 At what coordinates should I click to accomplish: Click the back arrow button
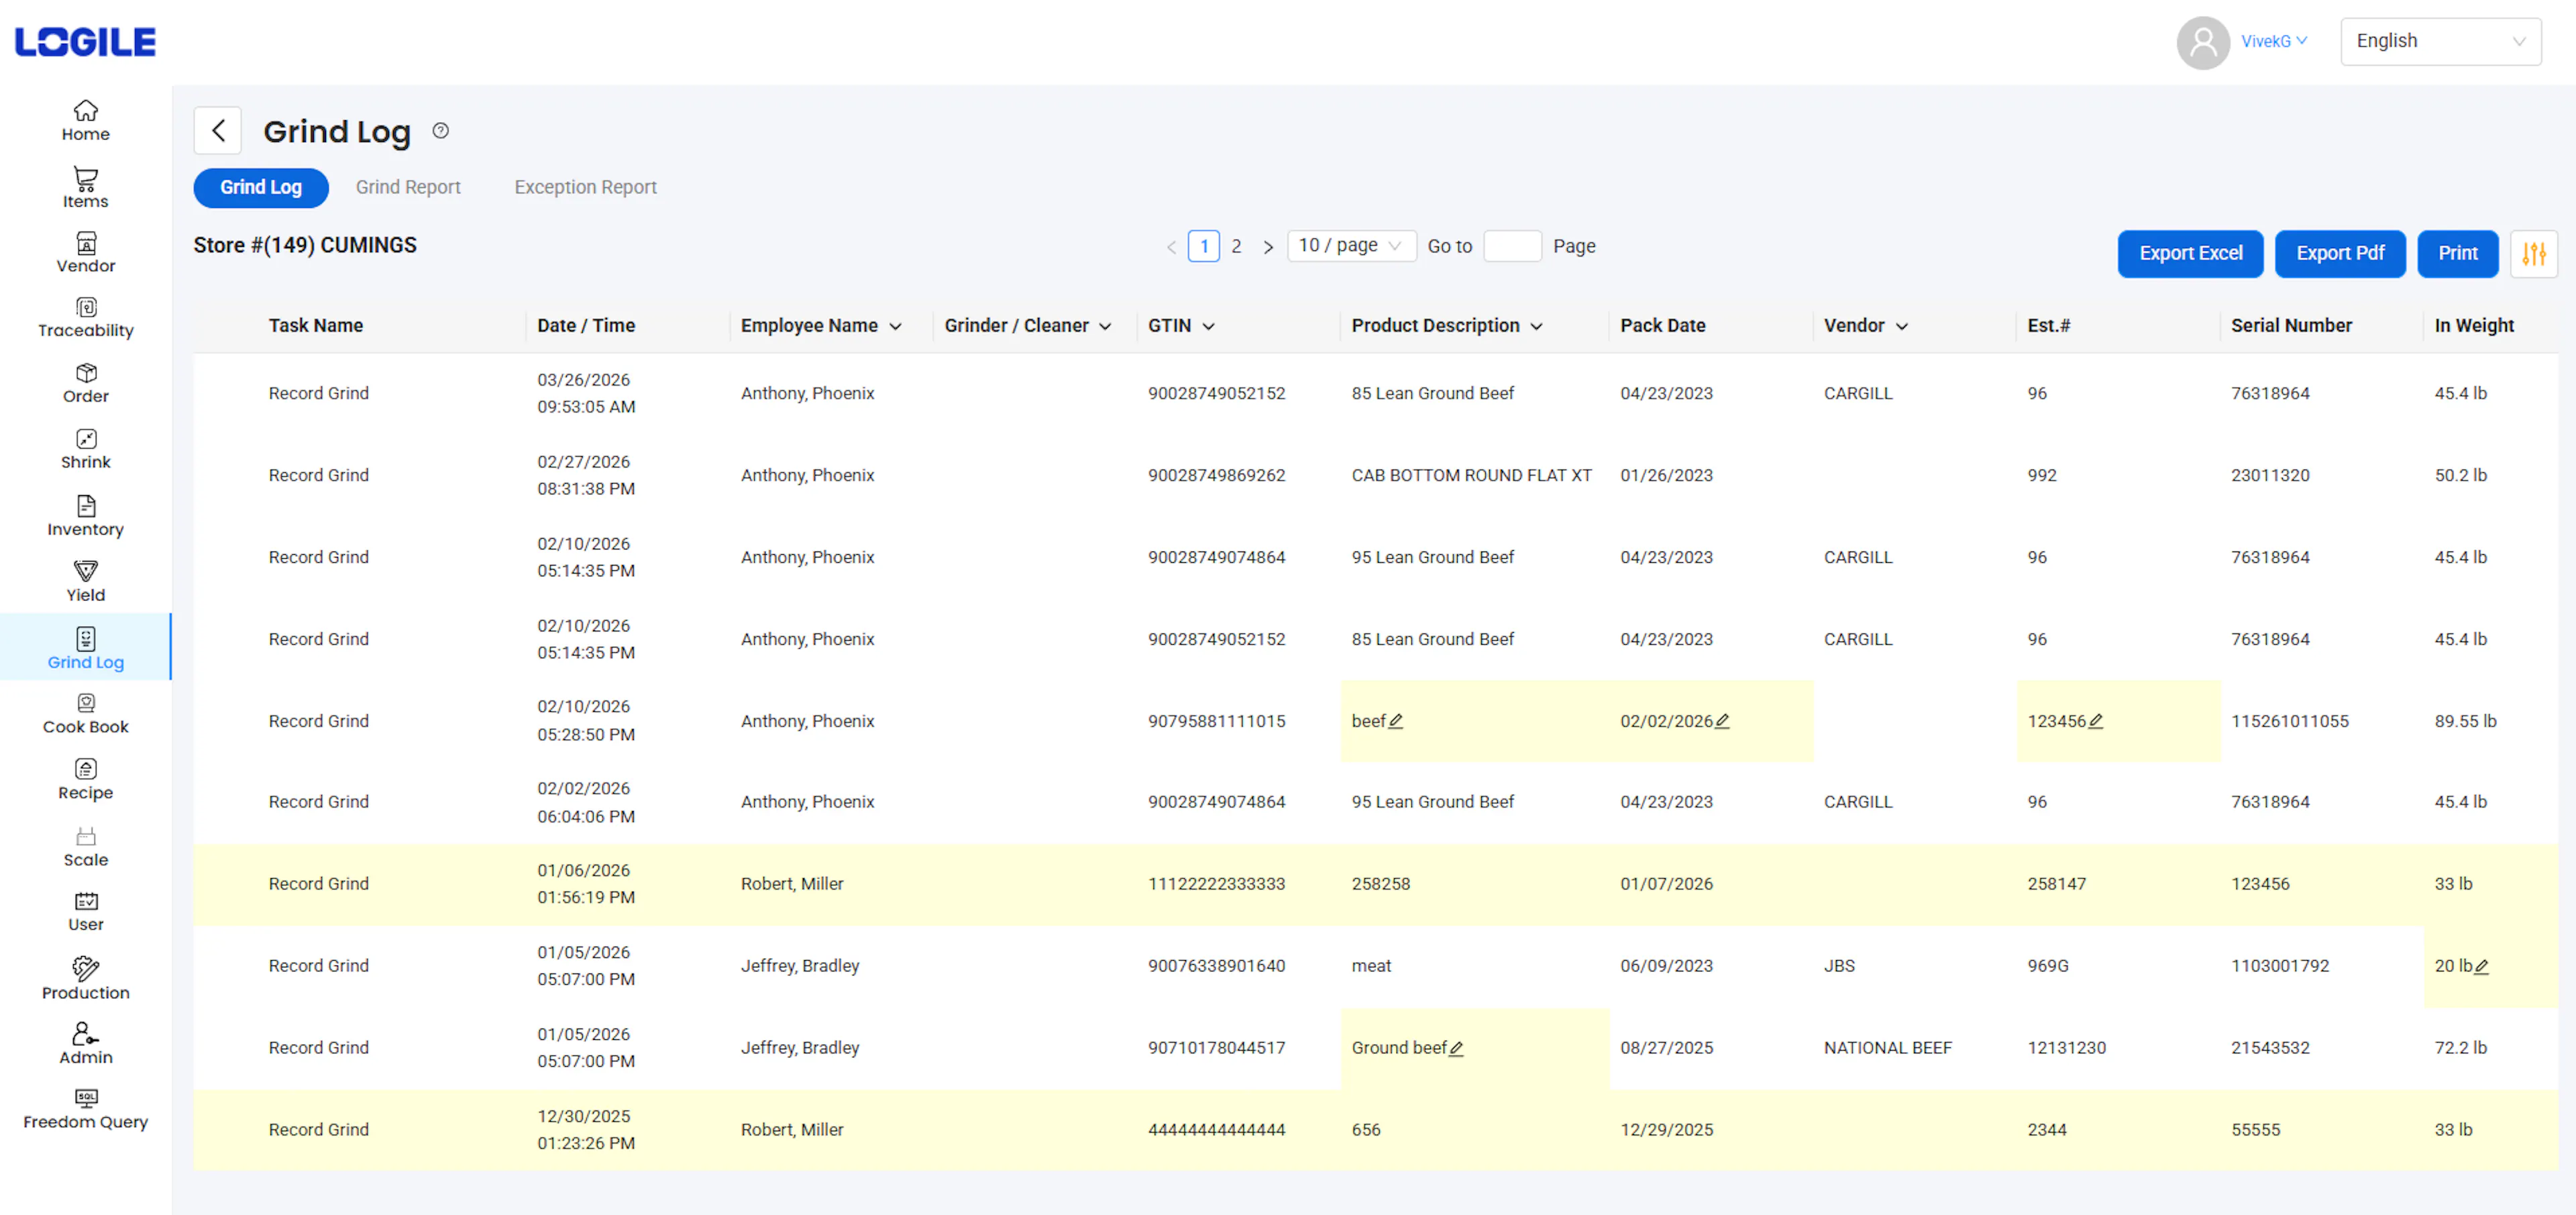click(218, 131)
